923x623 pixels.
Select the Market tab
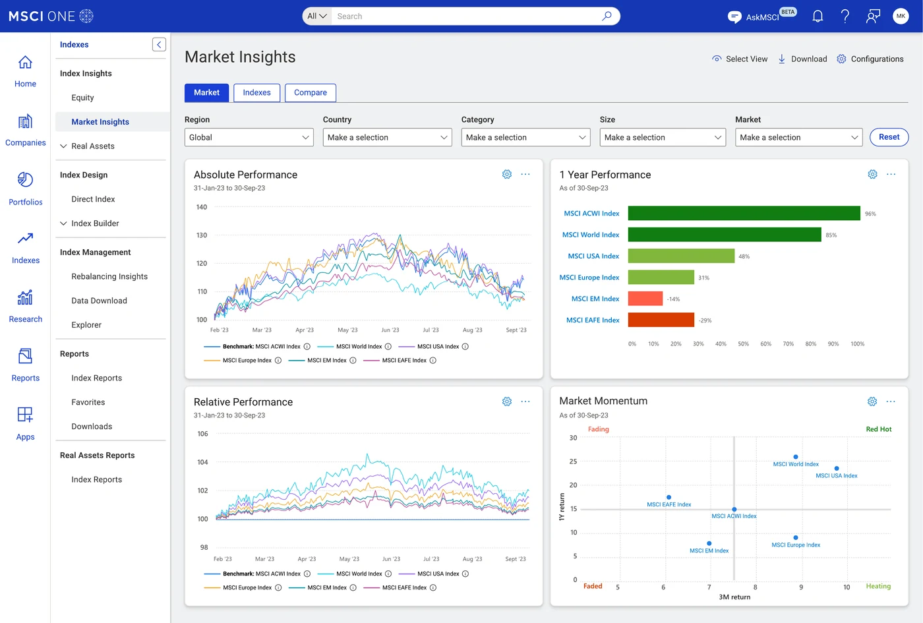(x=206, y=93)
